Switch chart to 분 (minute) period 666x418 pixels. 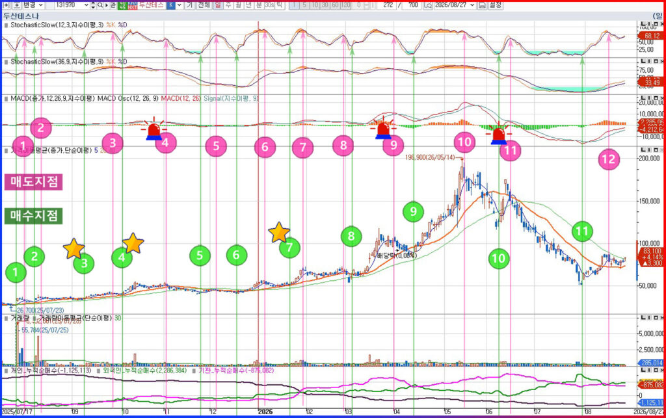point(259,5)
